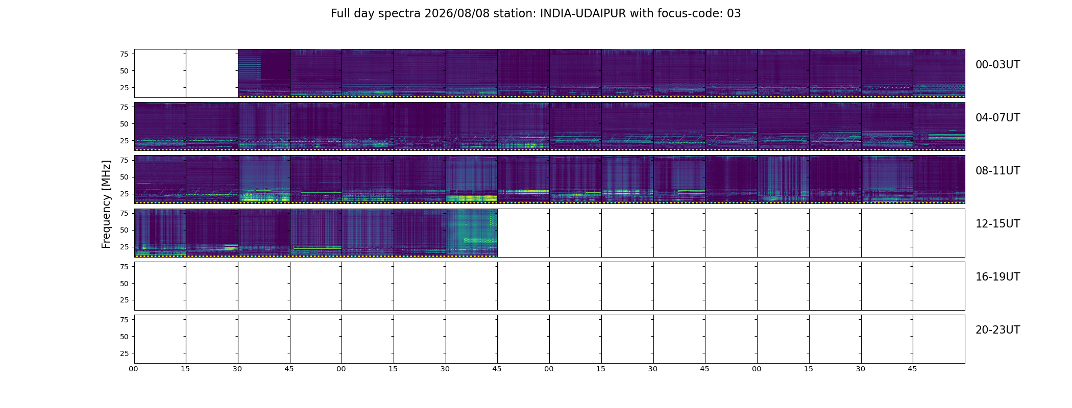1072x408 pixels.
Task: Click the last empty panel in the 20-23UT row
Action: coord(939,339)
